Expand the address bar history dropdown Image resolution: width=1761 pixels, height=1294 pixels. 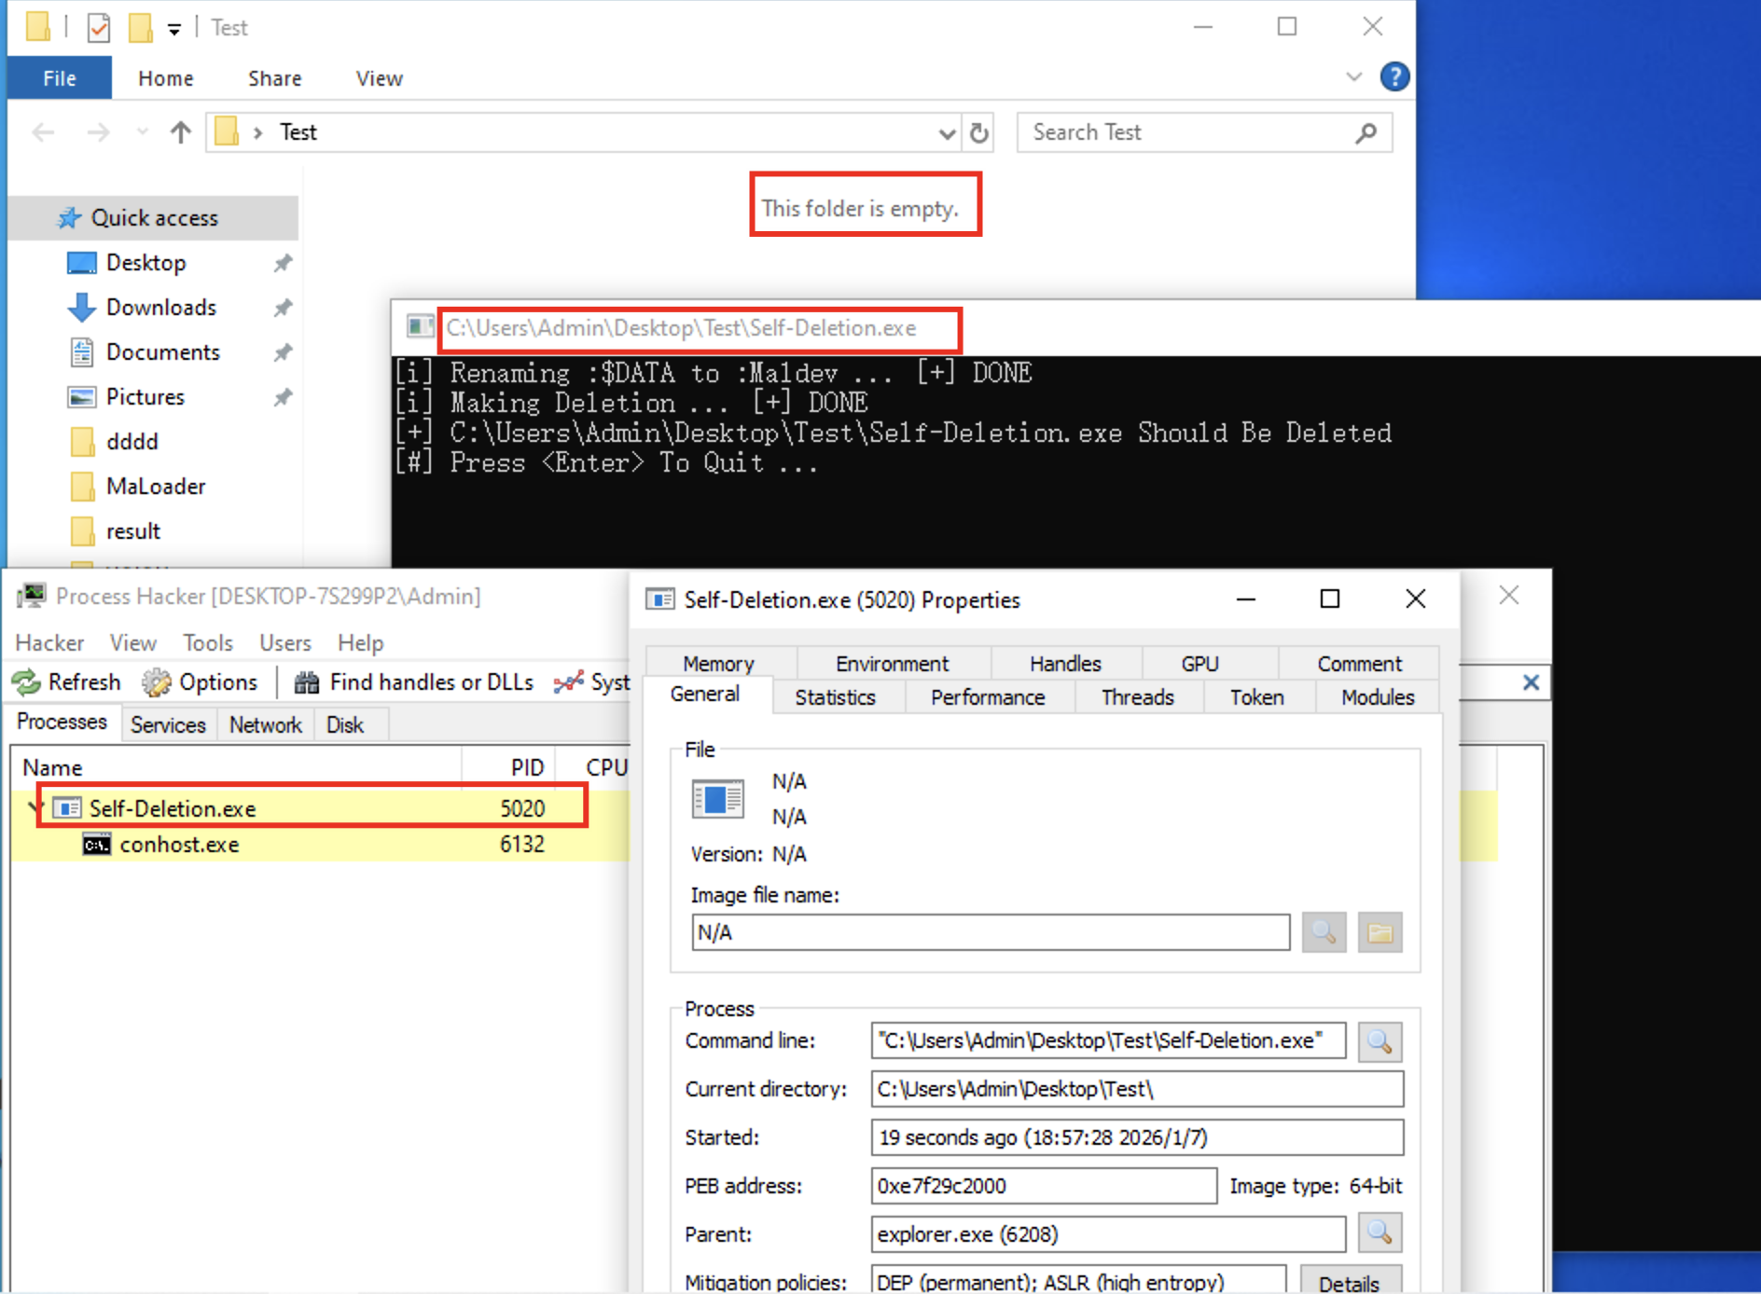[947, 133]
